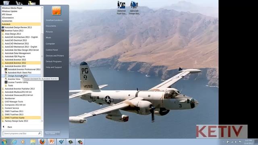Open Pictures from Start menu

point(49,32)
